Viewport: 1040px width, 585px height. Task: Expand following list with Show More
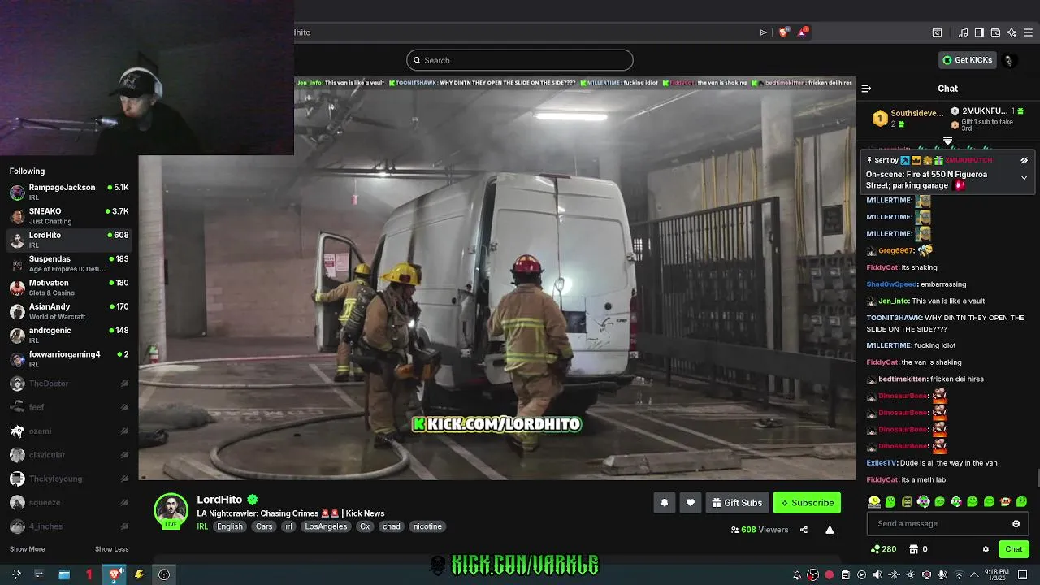[x=28, y=549]
